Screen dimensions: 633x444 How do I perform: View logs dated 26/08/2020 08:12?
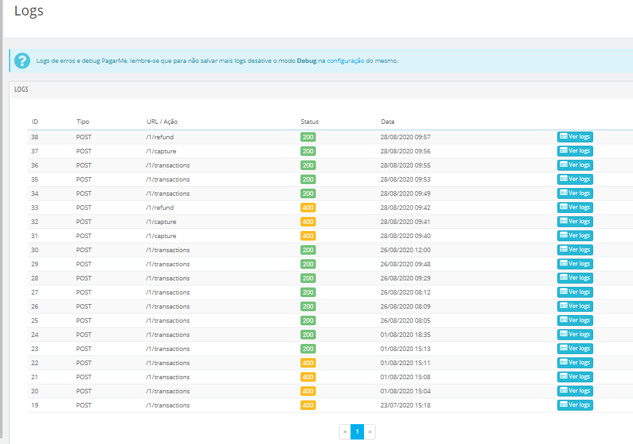[575, 292]
